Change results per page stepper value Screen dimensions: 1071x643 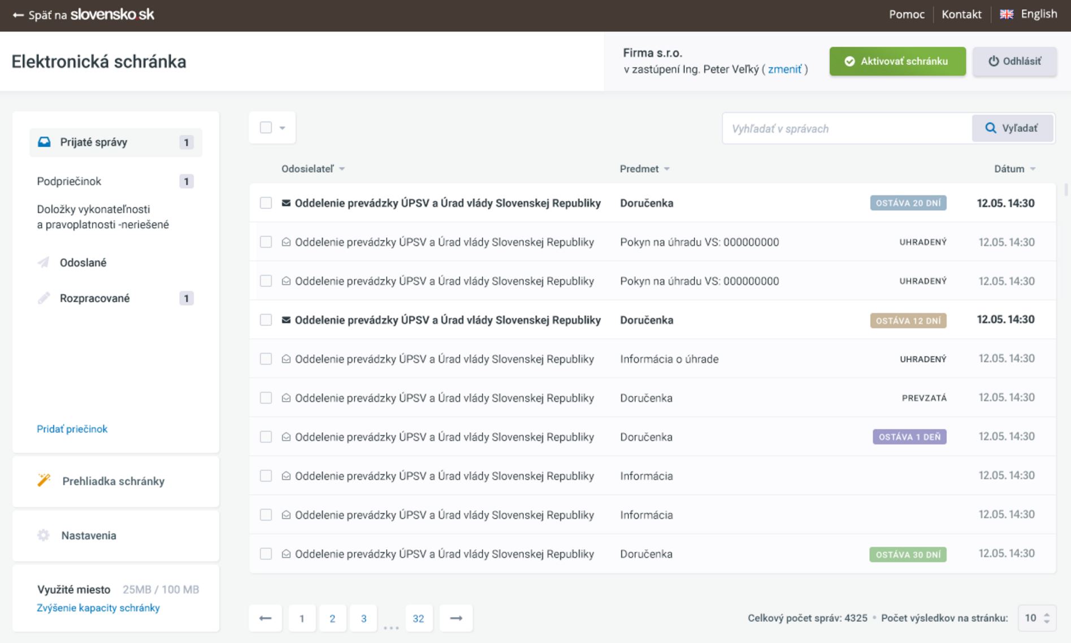(1046, 618)
